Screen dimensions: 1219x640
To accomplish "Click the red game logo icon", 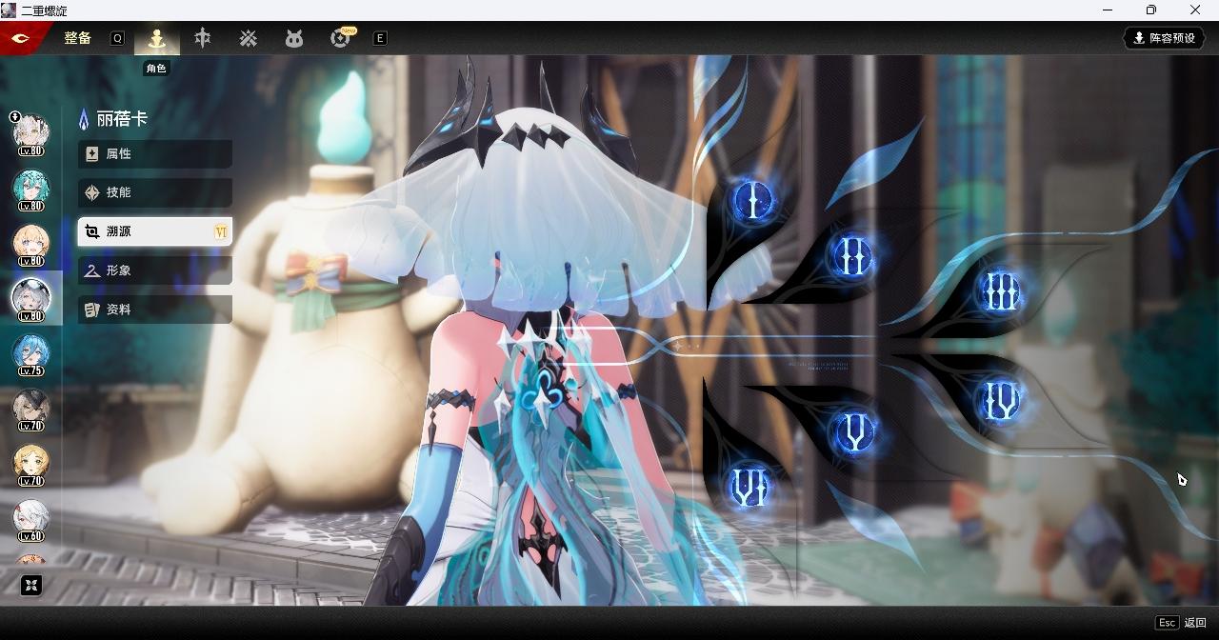I will point(21,38).
